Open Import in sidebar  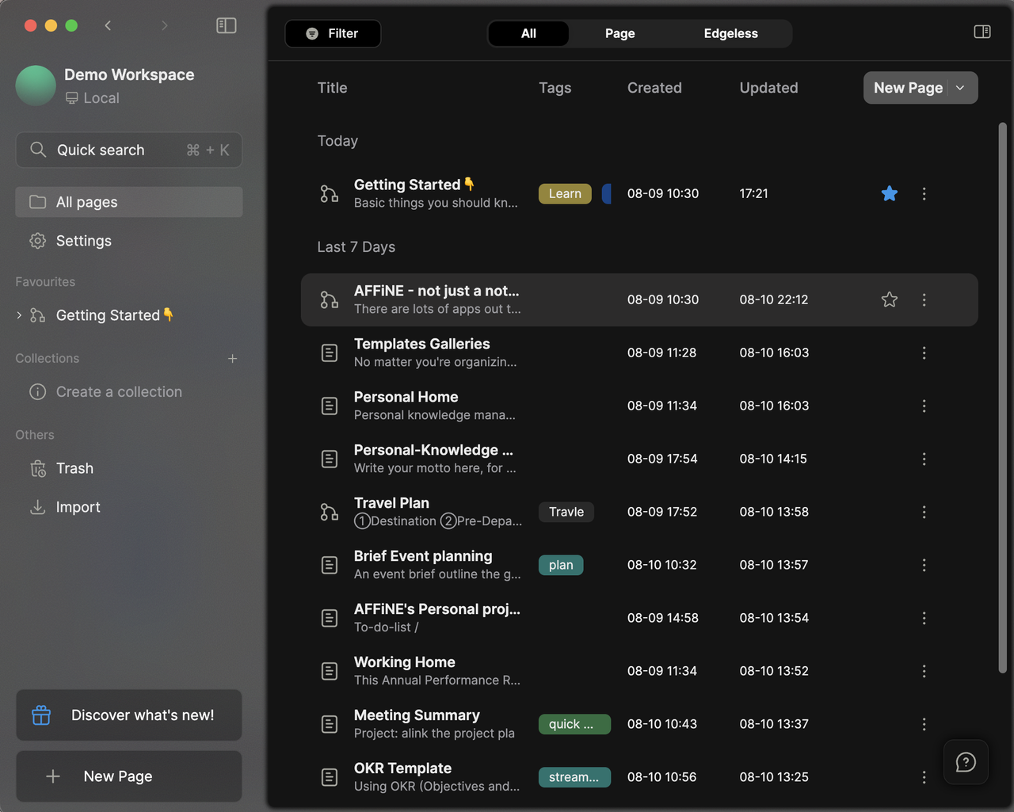point(129,507)
